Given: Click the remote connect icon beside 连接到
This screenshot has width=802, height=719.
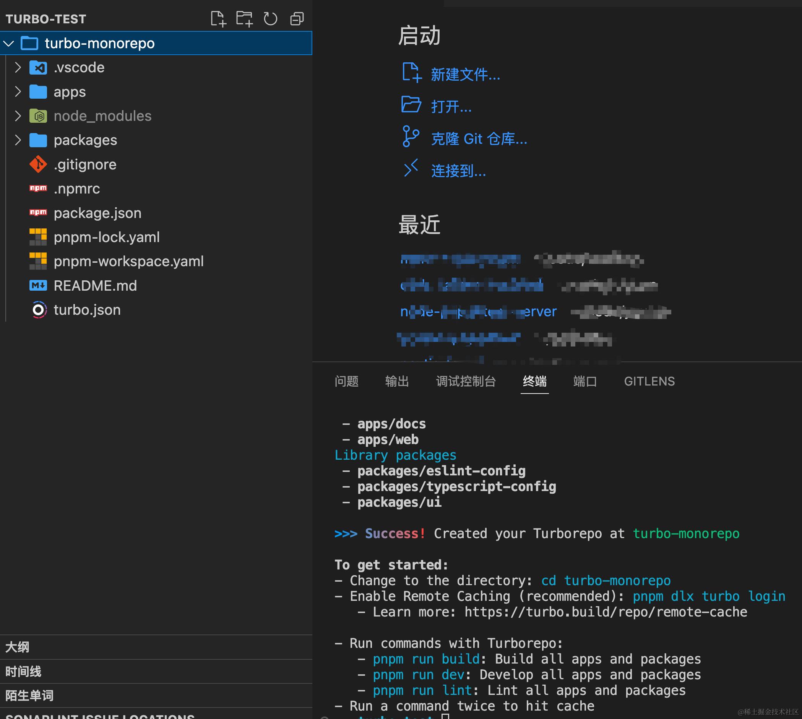Looking at the screenshot, I should 411,168.
